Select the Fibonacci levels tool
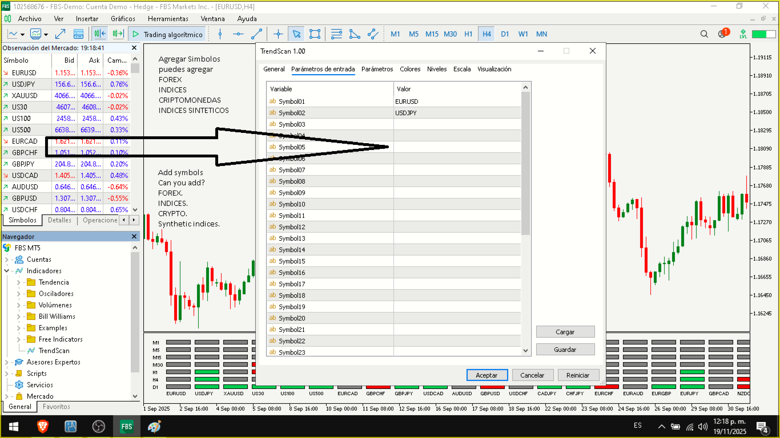Image resolution: width=780 pixels, height=438 pixels. (x=336, y=34)
